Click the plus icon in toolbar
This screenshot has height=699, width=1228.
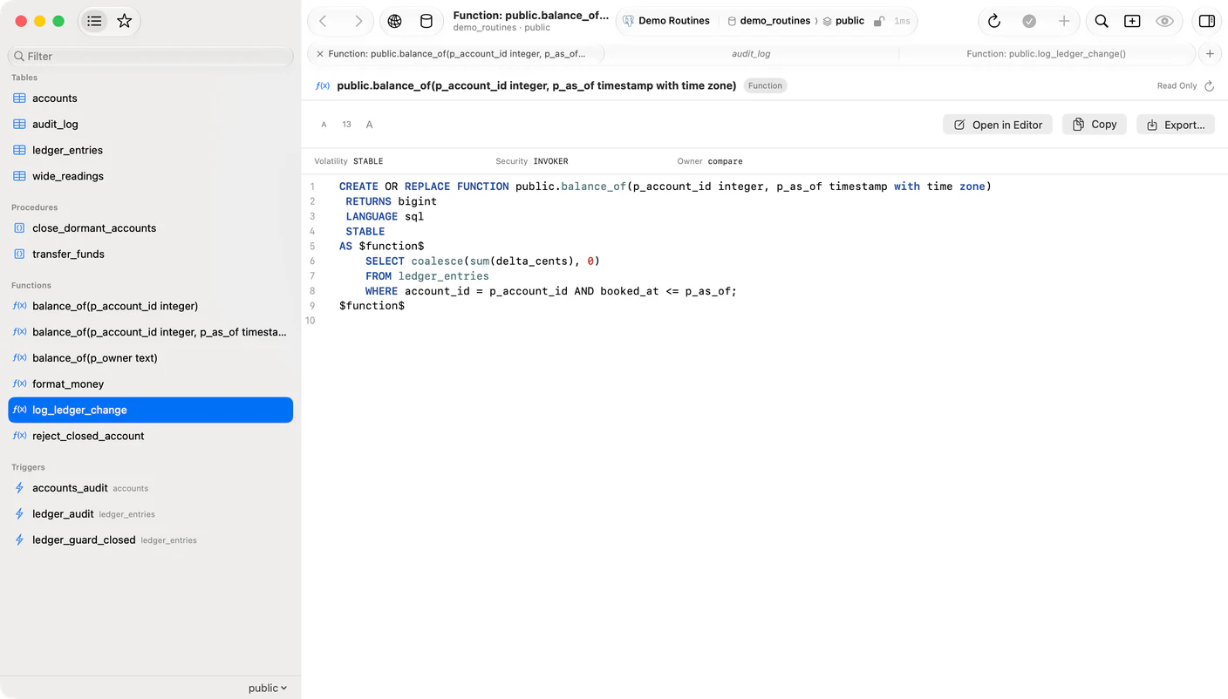click(1064, 21)
